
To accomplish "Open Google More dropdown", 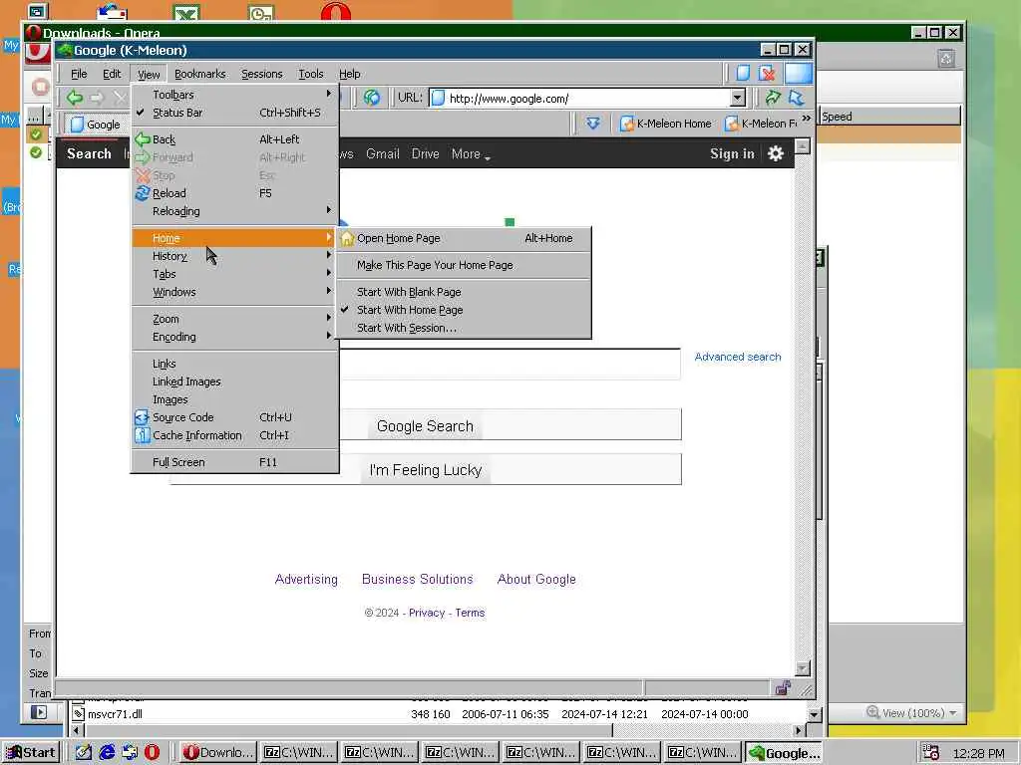I will 471,154.
